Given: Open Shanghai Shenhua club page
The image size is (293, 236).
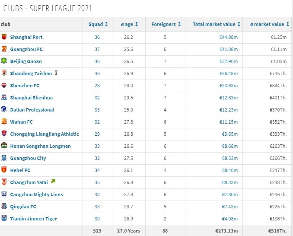Looking at the screenshot, I should pyautogui.click(x=32, y=98).
